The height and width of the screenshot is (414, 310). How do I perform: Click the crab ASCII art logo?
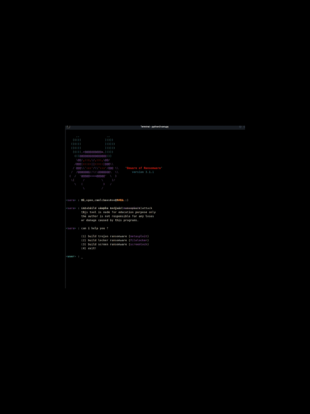[94, 163]
